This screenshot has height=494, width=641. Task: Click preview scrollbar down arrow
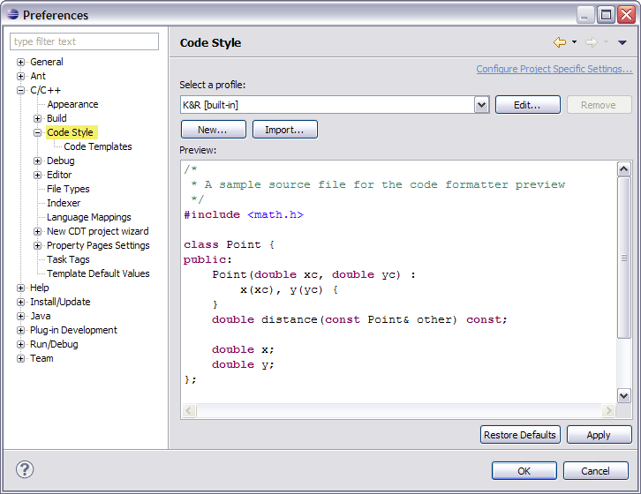(624, 395)
